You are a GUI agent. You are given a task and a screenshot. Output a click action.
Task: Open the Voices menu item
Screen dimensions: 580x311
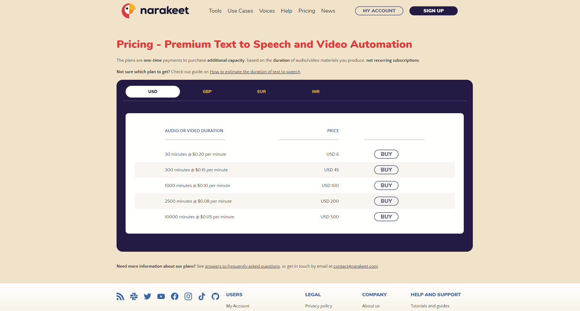point(267,11)
